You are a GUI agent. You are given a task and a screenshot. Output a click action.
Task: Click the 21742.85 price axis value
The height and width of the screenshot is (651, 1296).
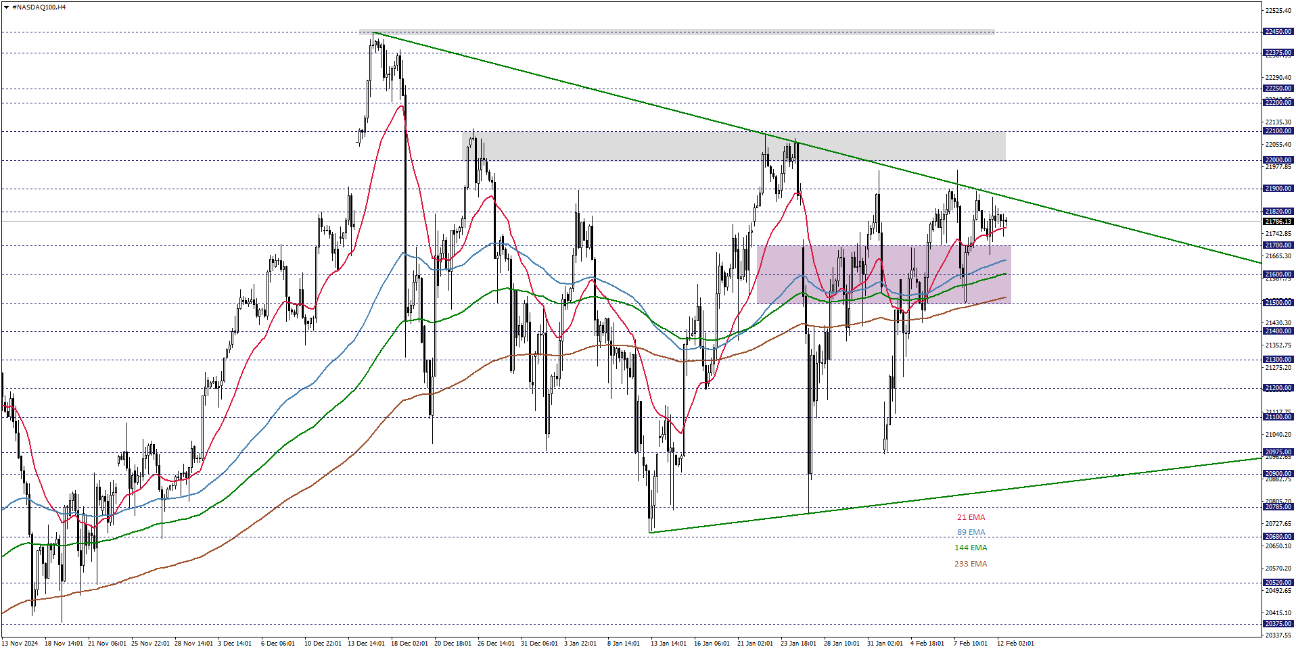coord(1278,234)
